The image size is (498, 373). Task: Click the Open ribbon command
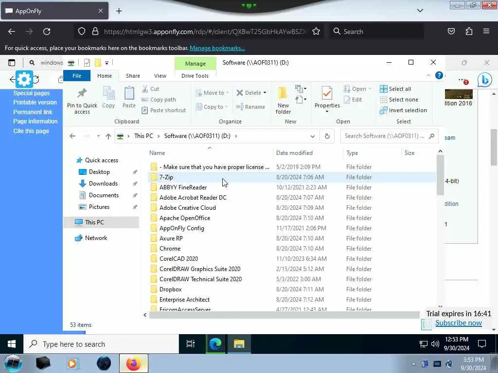pyautogui.click(x=357, y=89)
